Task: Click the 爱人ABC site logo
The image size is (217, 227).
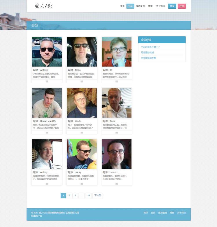Action: 44,6
